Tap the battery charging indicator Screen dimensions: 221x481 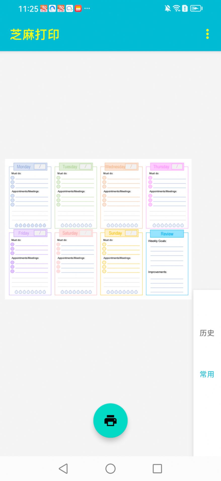pyautogui.click(x=196, y=9)
